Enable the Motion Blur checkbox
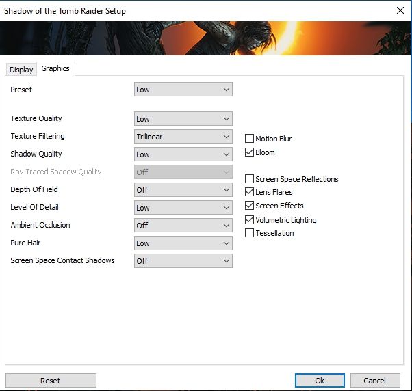Screen dimensions: 412x391 (249, 139)
